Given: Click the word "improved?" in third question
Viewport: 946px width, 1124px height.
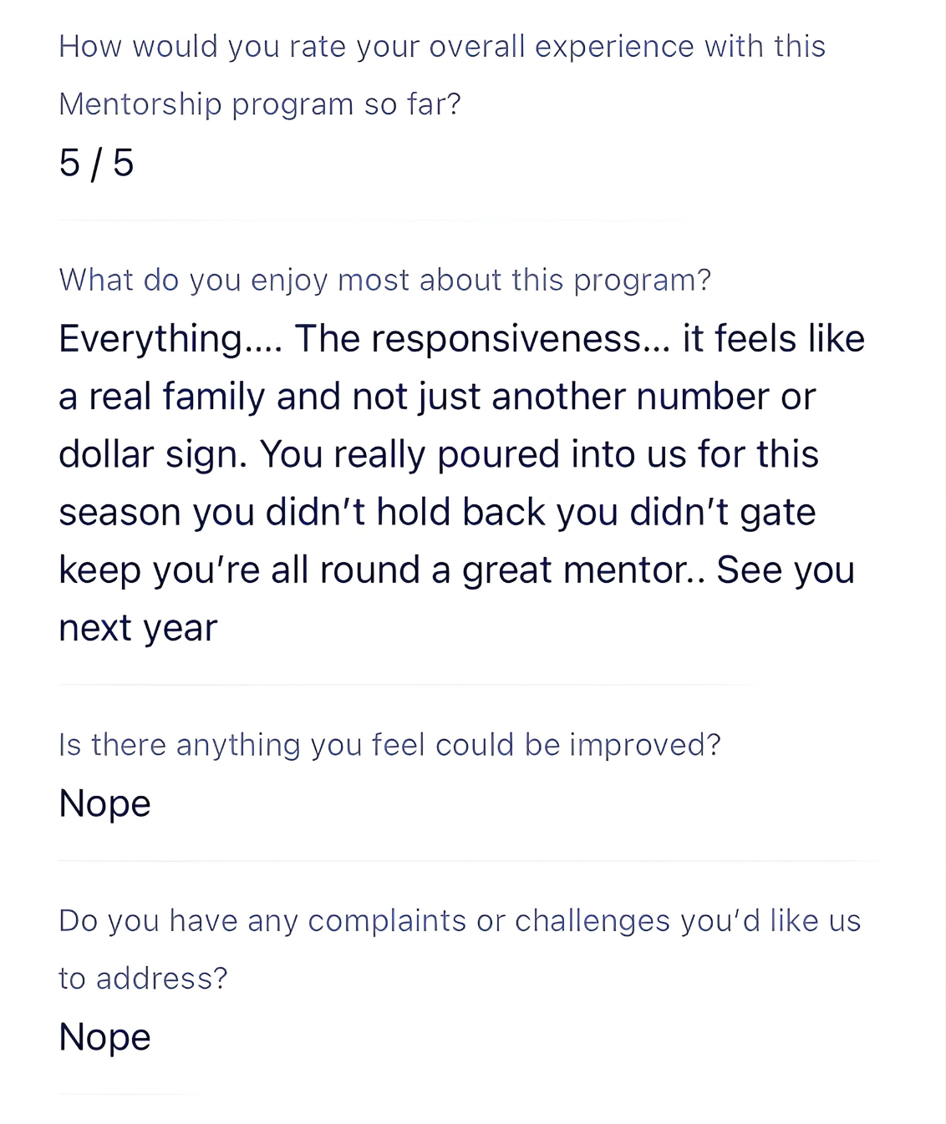Looking at the screenshot, I should tap(644, 745).
